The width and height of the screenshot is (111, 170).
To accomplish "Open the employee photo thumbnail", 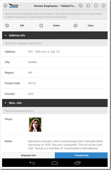I will point(35,125).
